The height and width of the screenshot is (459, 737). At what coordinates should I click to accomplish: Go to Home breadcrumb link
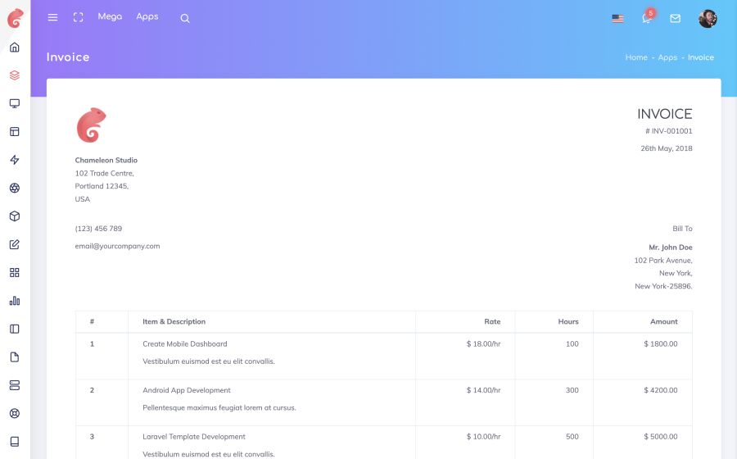[635, 57]
